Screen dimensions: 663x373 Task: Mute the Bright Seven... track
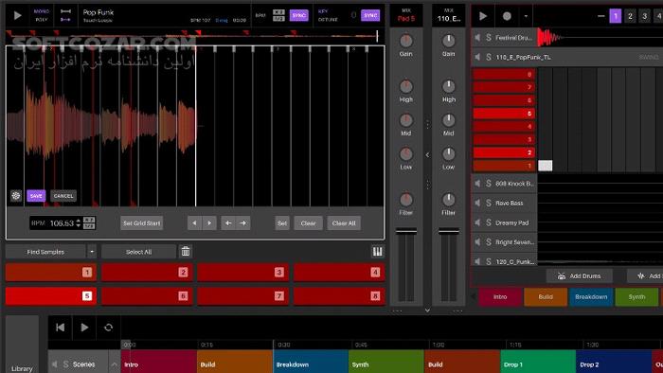tap(477, 242)
